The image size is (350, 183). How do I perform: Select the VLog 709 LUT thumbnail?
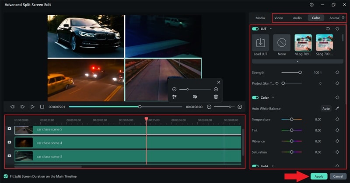coord(303,42)
